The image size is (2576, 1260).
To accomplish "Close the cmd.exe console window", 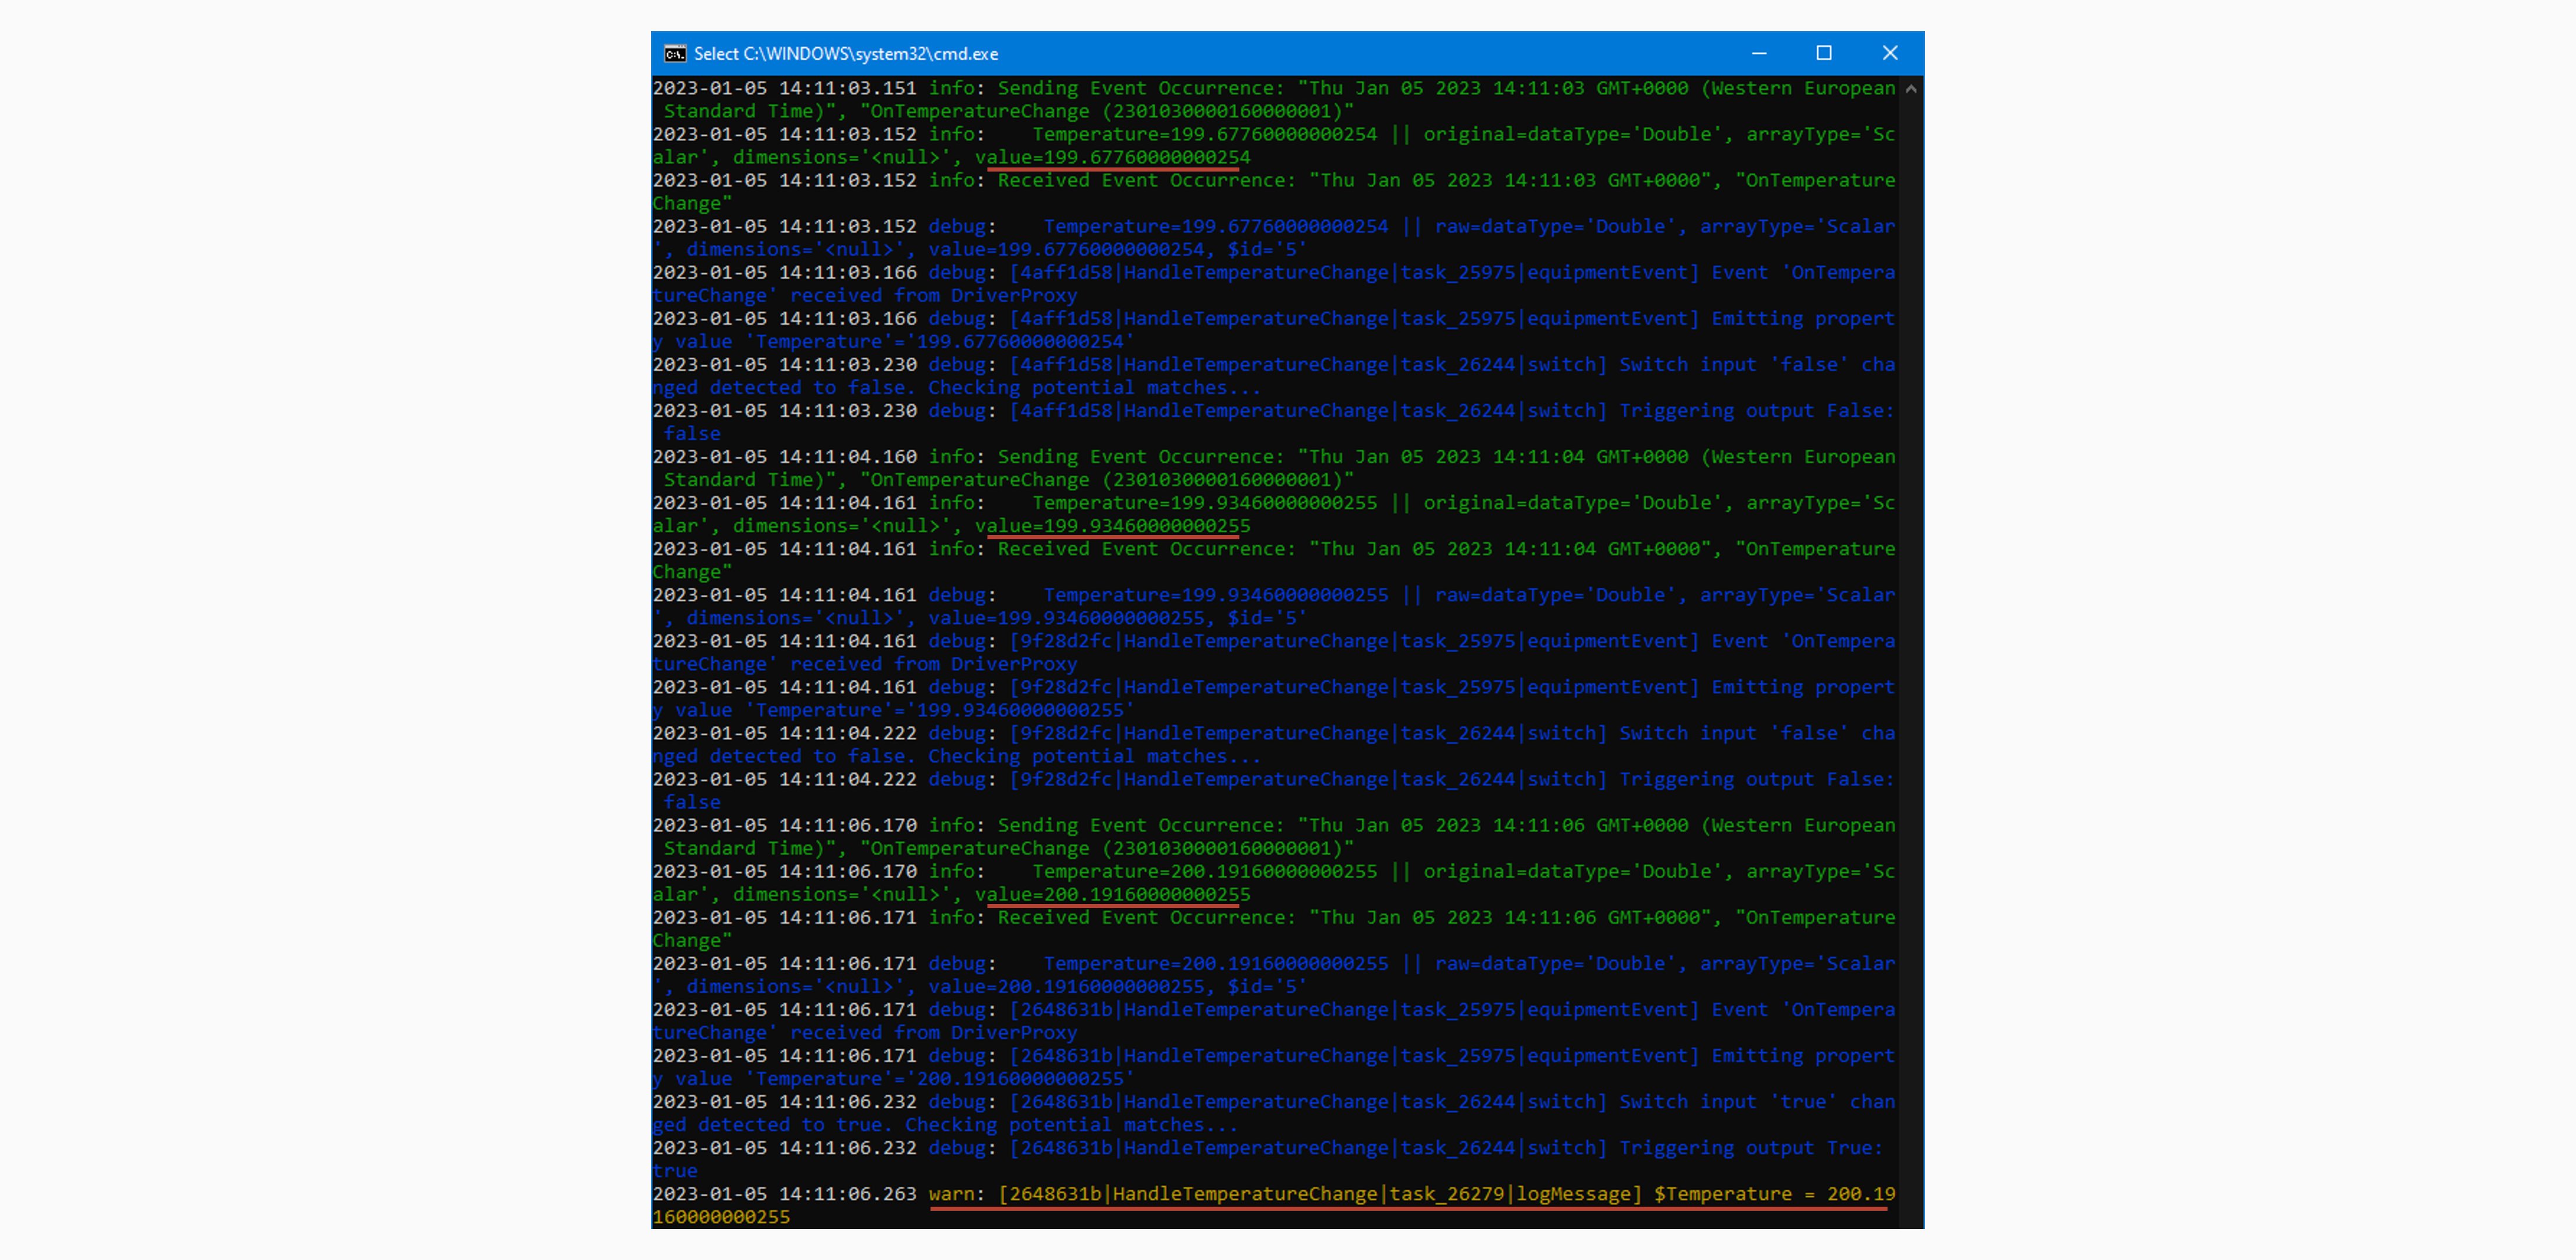I will pos(1889,53).
